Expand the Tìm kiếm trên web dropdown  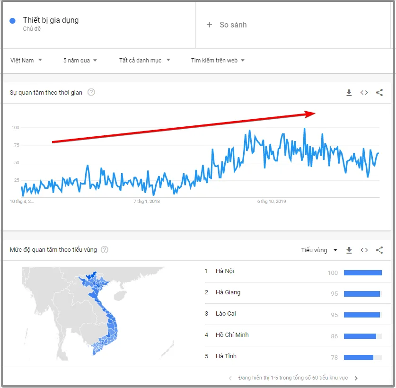(x=218, y=61)
